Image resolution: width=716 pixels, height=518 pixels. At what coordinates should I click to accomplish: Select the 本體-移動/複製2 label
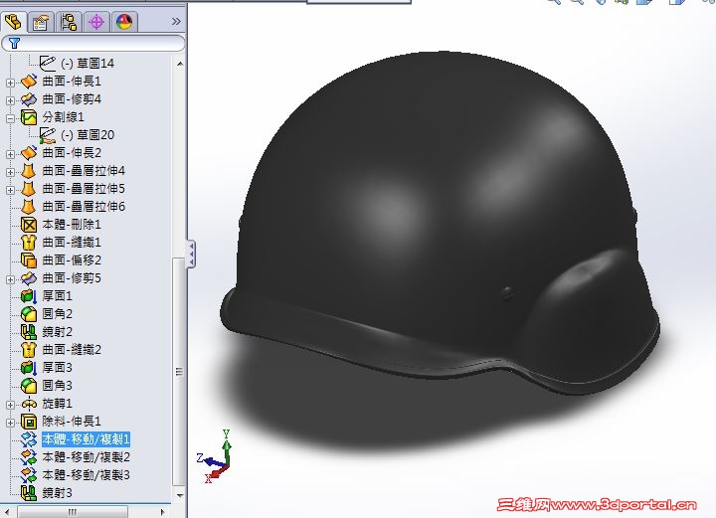coord(87,456)
